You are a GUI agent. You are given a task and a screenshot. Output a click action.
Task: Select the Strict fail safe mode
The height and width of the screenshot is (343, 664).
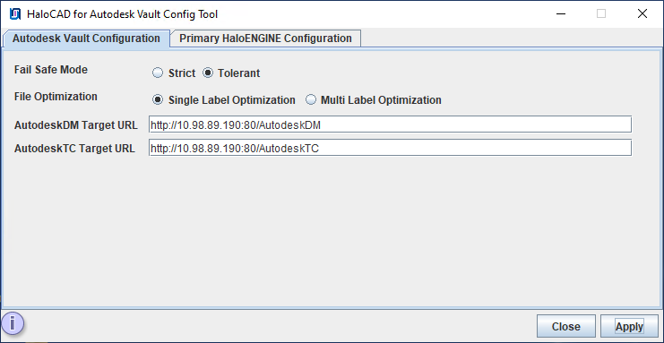click(x=174, y=73)
